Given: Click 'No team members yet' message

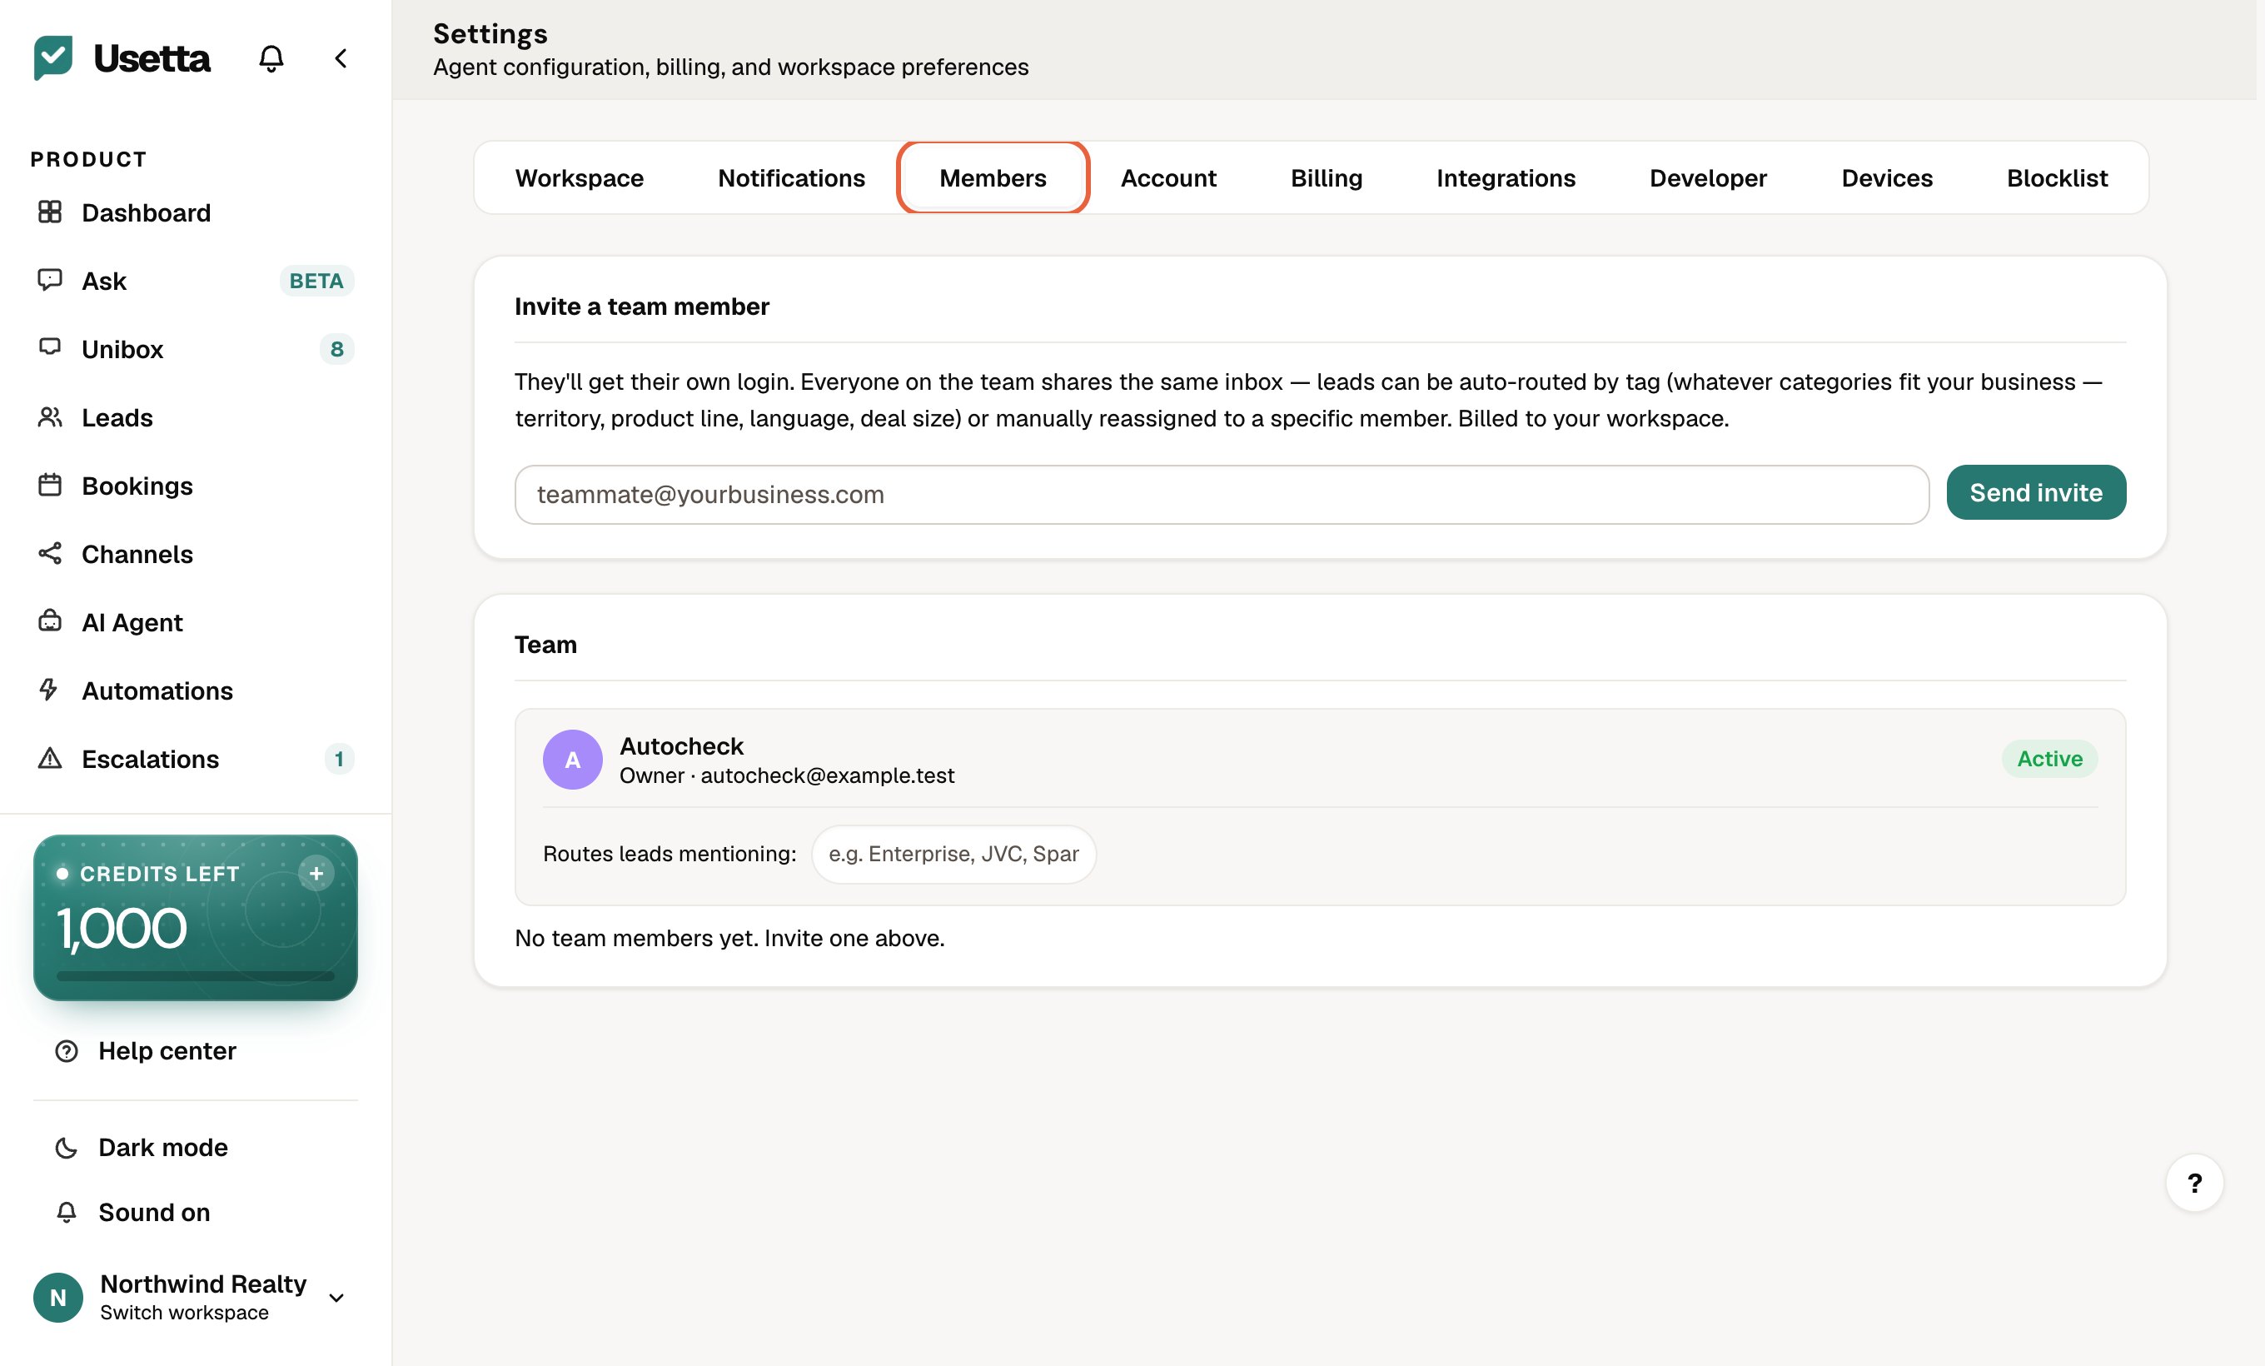Looking at the screenshot, I should pyautogui.click(x=729, y=939).
